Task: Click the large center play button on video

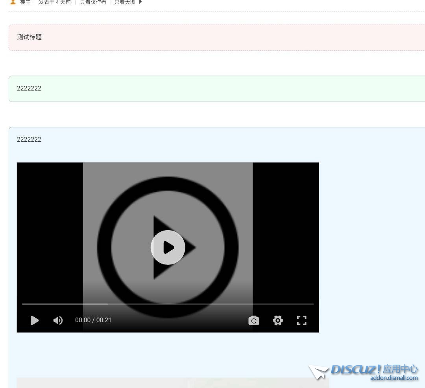Action: coord(168,247)
